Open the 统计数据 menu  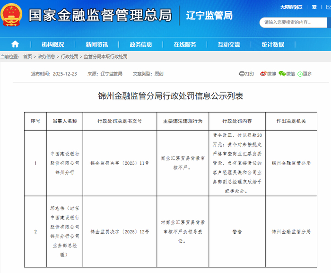pyautogui.click(x=273, y=44)
